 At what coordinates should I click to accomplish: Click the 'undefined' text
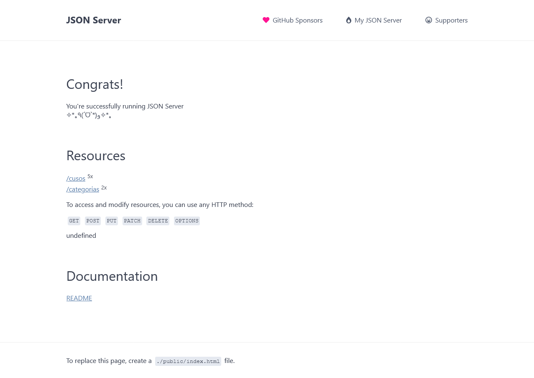(81, 235)
